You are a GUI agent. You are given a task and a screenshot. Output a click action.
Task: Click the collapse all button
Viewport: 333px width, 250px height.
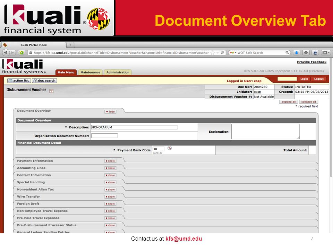click(309, 102)
